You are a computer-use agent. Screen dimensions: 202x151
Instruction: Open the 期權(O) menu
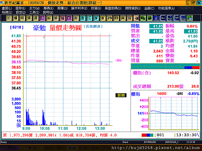click(62, 8)
